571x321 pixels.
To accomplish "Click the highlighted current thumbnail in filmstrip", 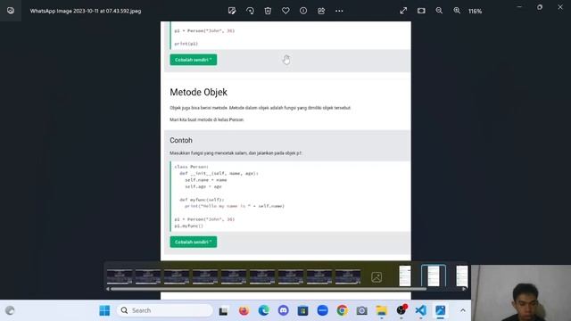I will click(x=433, y=276).
